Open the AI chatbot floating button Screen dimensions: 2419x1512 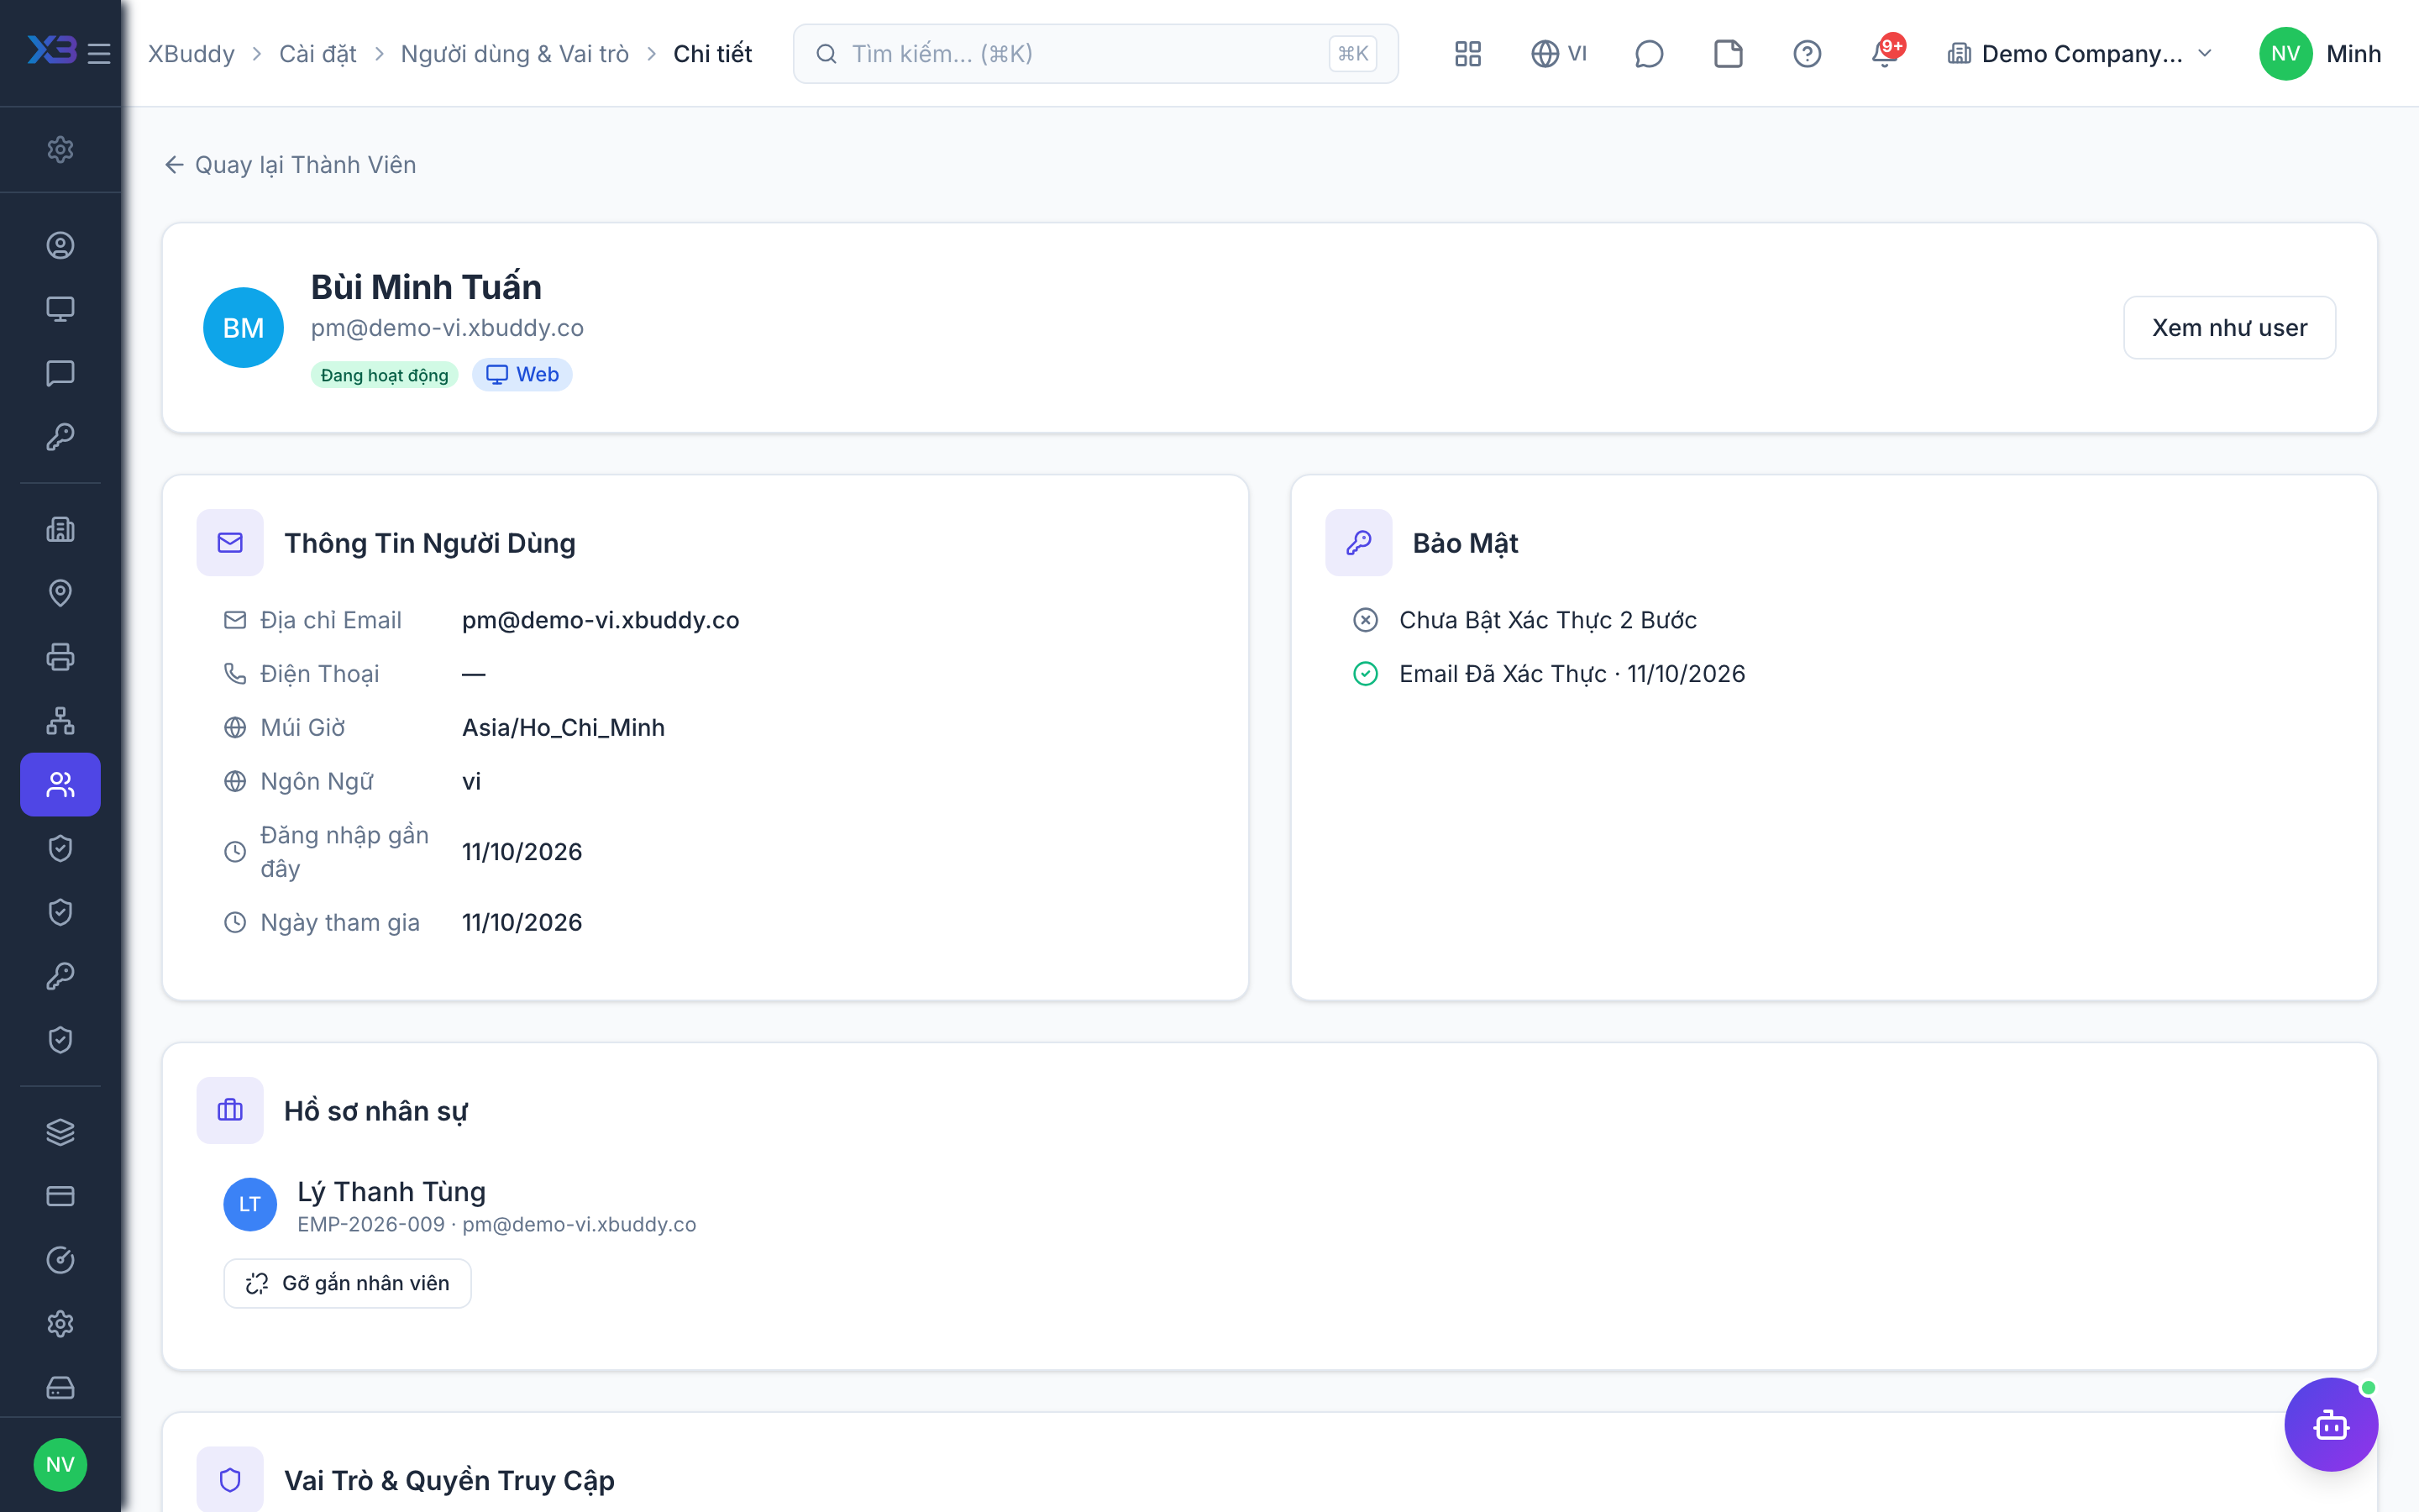[x=2331, y=1424]
